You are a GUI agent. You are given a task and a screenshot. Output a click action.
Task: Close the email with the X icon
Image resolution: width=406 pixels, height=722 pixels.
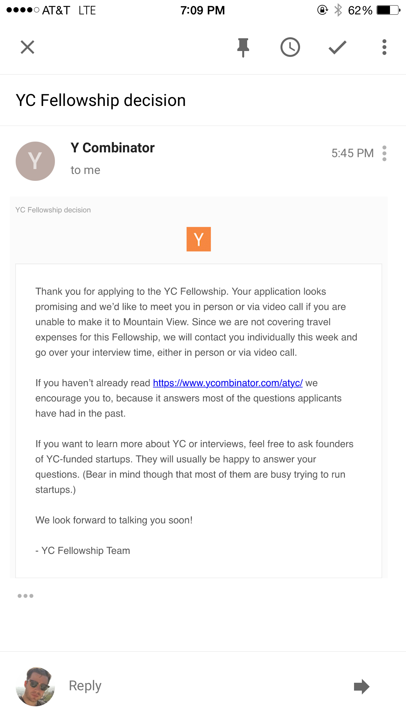(x=27, y=47)
